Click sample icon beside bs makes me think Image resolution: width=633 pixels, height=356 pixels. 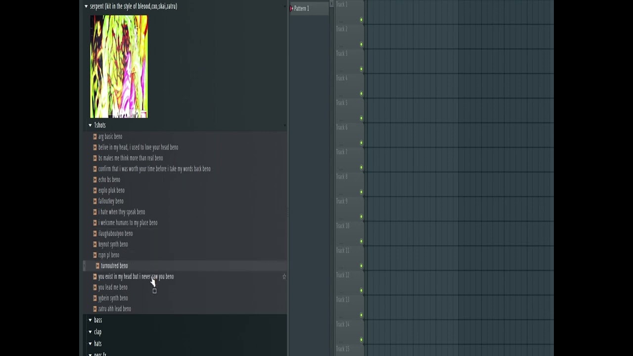[x=95, y=158]
